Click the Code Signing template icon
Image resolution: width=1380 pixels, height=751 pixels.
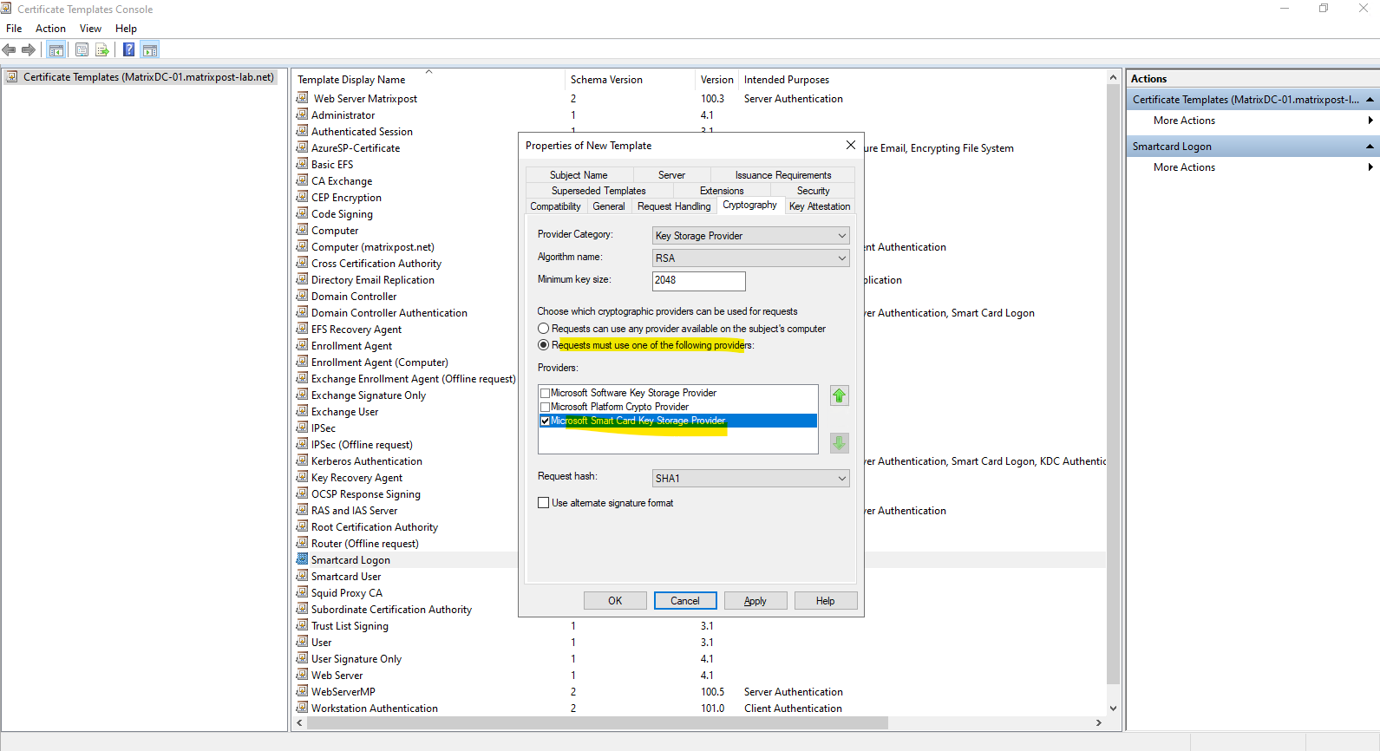[x=302, y=213]
